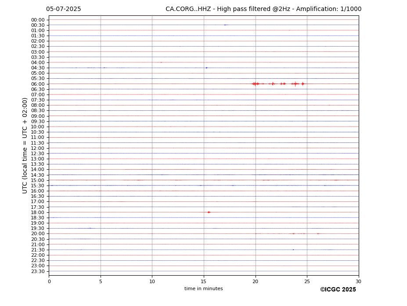Click the x-axis tick label 15
This screenshot has width=407, height=306.
click(204, 281)
